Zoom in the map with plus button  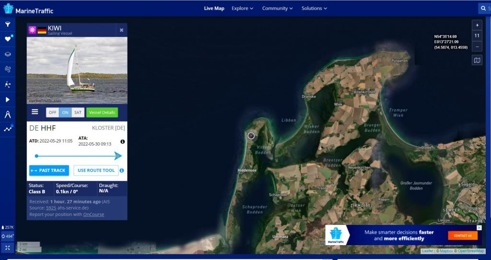click(x=477, y=25)
